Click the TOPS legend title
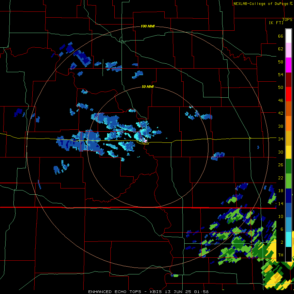294x294 pixels. (x=287, y=20)
